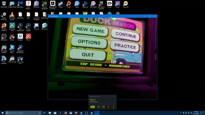
Task: Open the SteamVR version dropdown menu
Action: 95,96
